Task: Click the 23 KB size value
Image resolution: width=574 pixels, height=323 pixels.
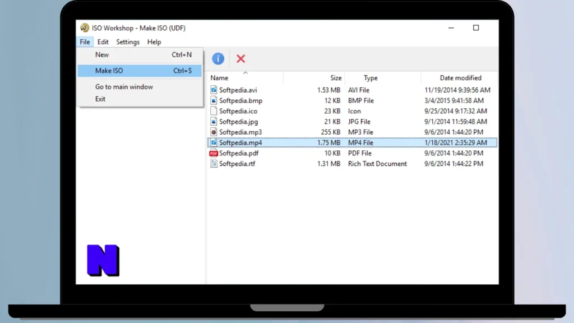Action: click(332, 111)
